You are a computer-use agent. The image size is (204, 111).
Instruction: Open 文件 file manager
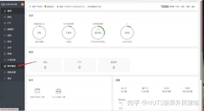(12, 48)
